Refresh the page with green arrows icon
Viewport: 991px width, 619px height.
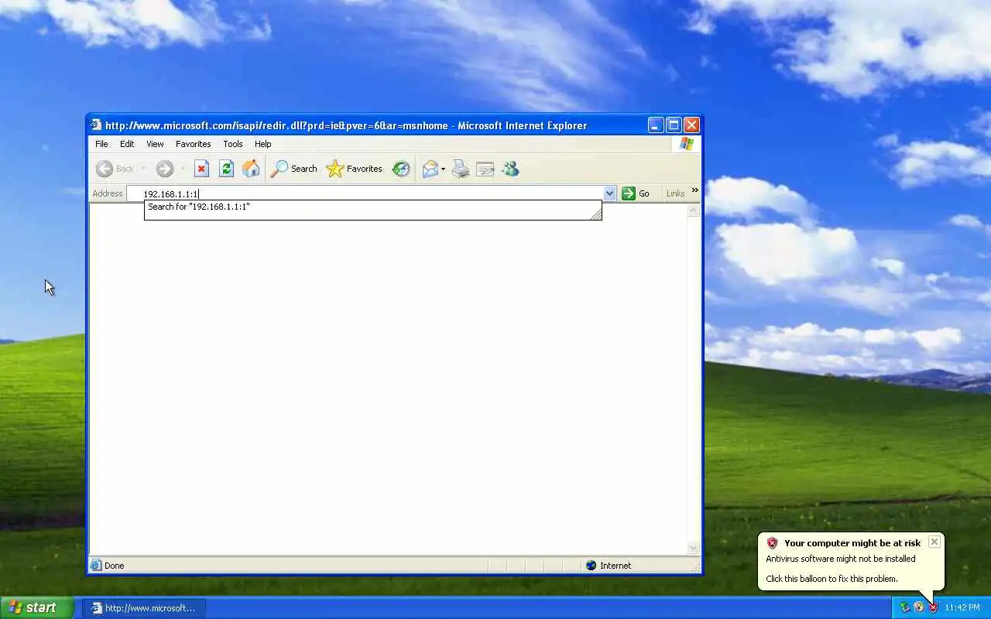(x=226, y=169)
